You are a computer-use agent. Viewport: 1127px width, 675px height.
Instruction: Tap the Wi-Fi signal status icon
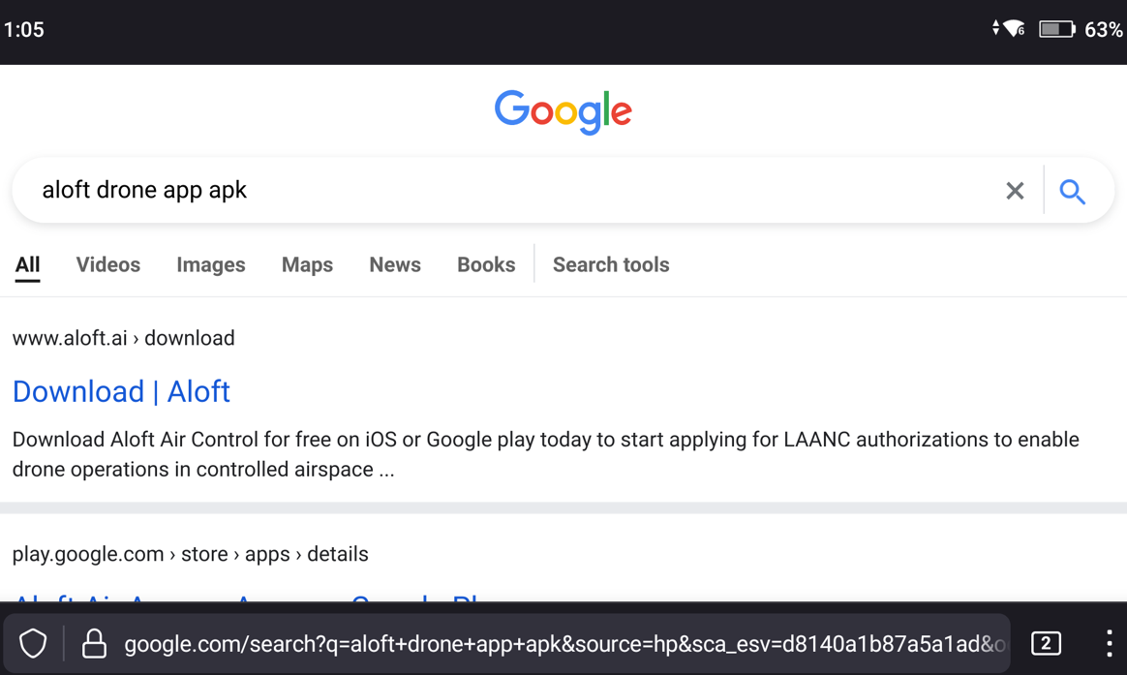click(1013, 29)
